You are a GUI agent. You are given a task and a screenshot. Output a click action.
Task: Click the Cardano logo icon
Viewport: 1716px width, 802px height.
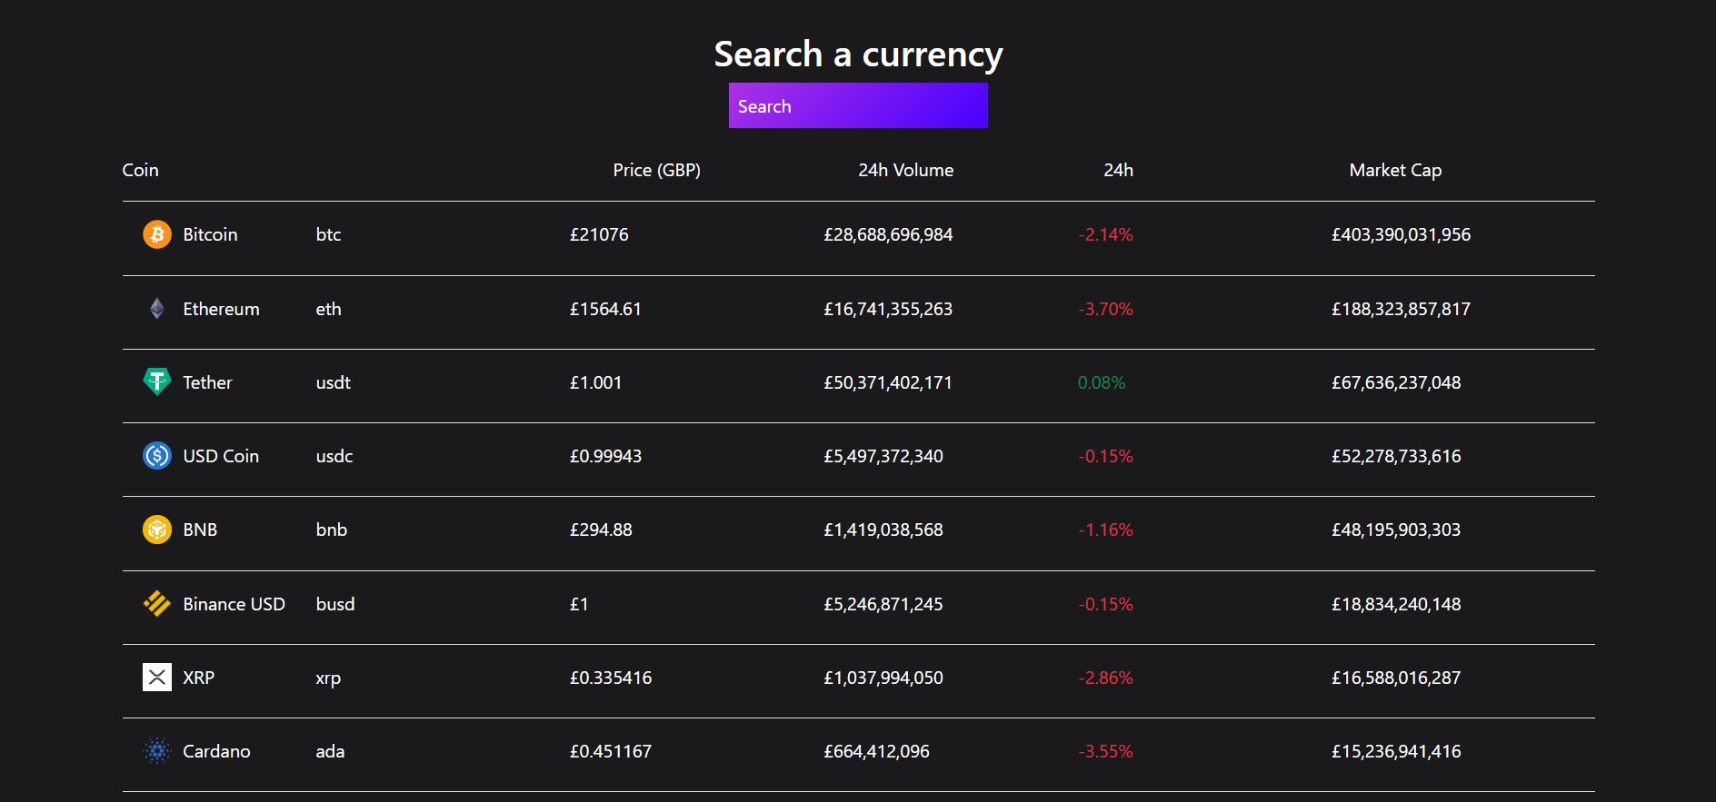157,750
